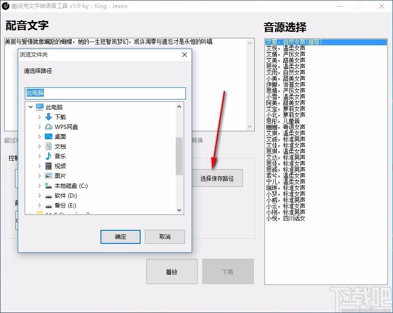Select voice 思彤，儿童音
Screen dimensions: 393x313
[283, 121]
